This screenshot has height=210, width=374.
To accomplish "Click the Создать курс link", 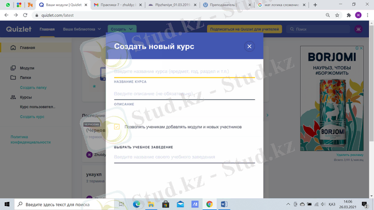I will click(32, 117).
